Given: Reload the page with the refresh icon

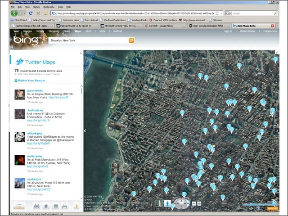Looking at the screenshot, I should tap(31, 13).
